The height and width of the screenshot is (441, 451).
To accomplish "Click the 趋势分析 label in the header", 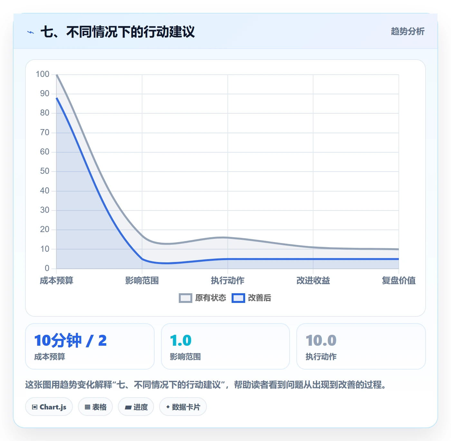I will [408, 32].
